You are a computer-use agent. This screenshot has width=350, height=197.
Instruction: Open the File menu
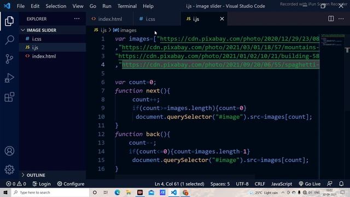(21, 6)
